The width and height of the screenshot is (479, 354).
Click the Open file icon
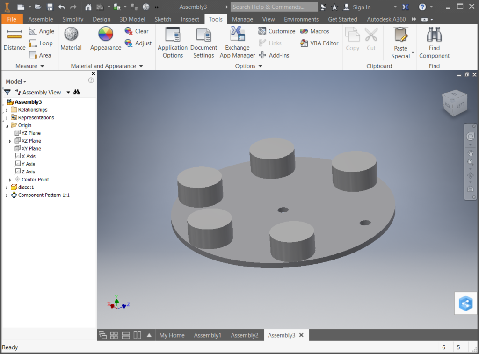pos(38,7)
